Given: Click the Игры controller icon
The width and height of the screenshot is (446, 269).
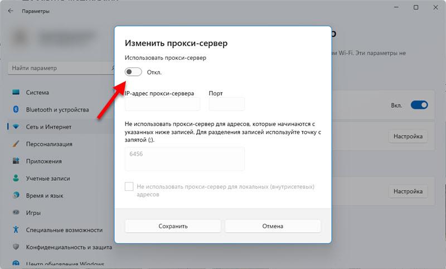Looking at the screenshot, I should tap(16, 212).
